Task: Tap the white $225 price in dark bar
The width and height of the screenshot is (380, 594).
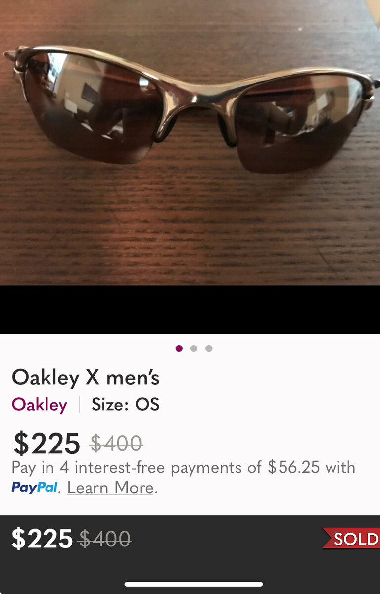Action: 42,539
